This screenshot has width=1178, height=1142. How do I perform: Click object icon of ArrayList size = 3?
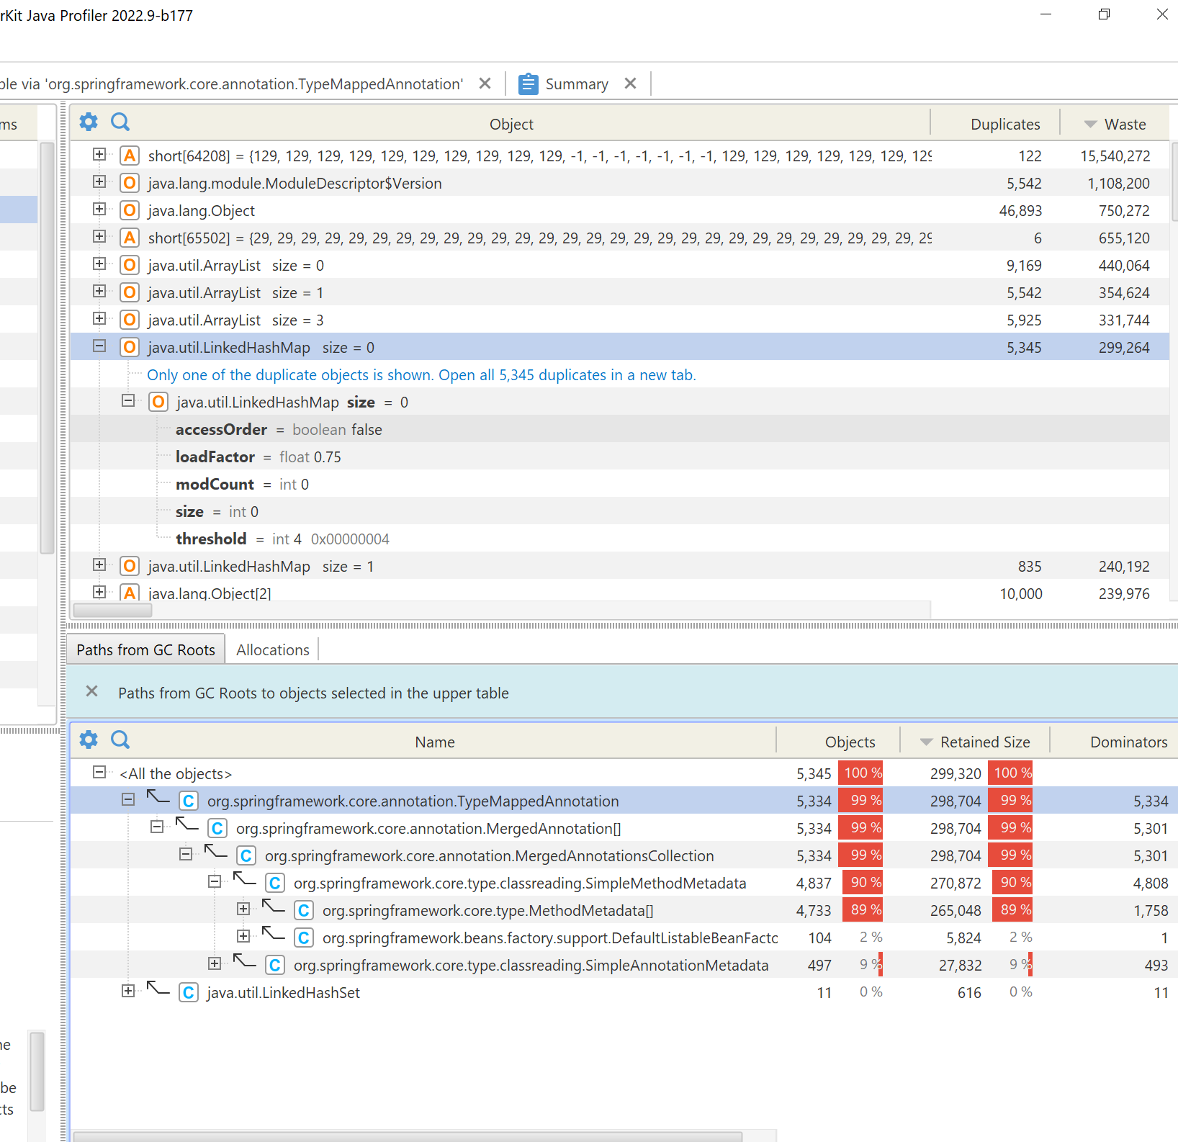(130, 320)
